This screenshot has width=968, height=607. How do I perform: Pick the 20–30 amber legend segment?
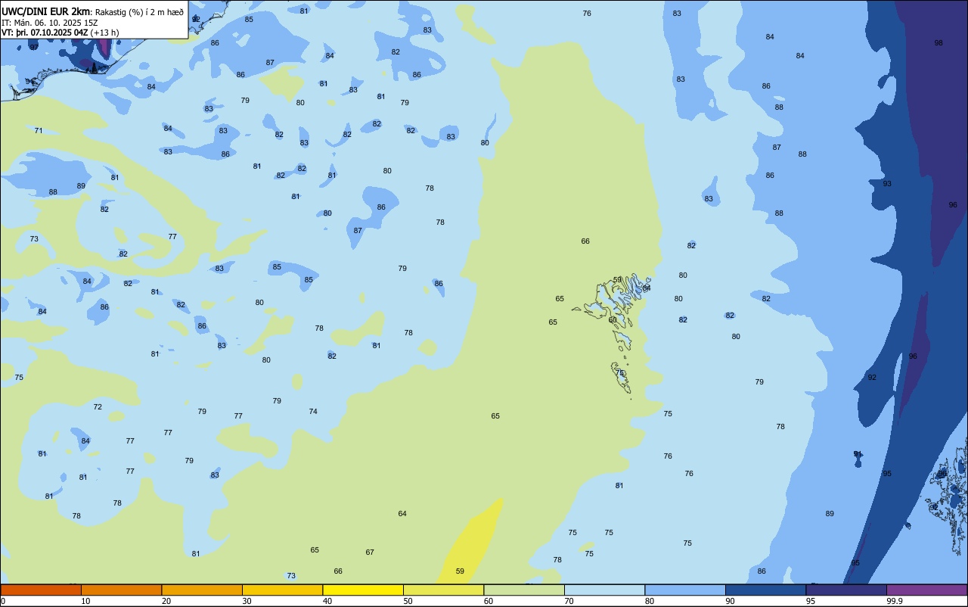click(x=202, y=590)
